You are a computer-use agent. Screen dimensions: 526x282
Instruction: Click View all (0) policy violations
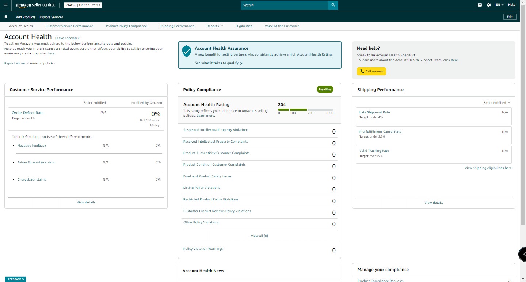pyautogui.click(x=260, y=236)
